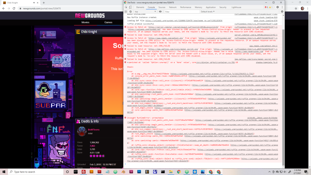This screenshot has height=175, width=311.
Task: Open the BoMToons artist profile link
Action: click(94, 129)
